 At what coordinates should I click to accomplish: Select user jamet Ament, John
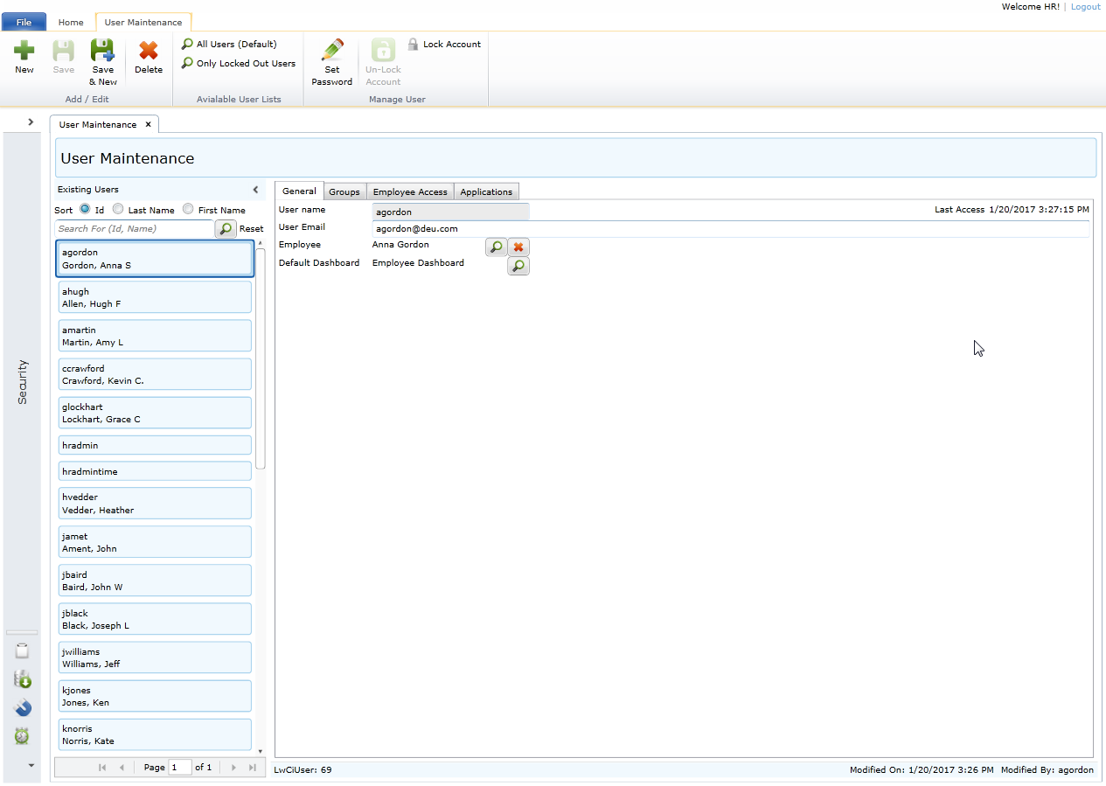[x=156, y=542]
